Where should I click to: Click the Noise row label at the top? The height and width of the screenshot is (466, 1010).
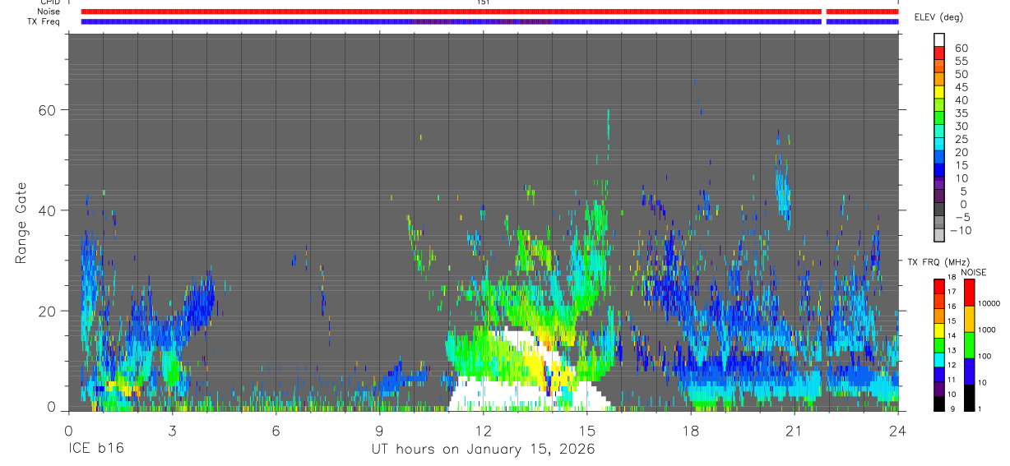click(49, 12)
